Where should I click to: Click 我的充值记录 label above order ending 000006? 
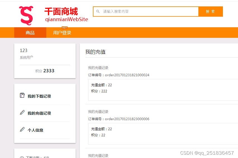[x=98, y=112]
